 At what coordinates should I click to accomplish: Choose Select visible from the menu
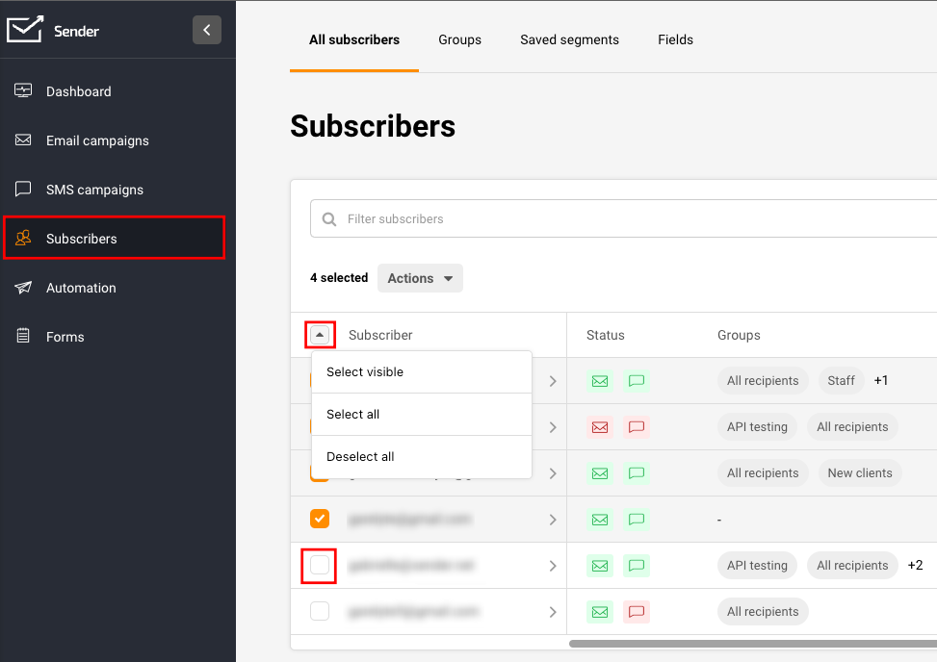tap(365, 372)
